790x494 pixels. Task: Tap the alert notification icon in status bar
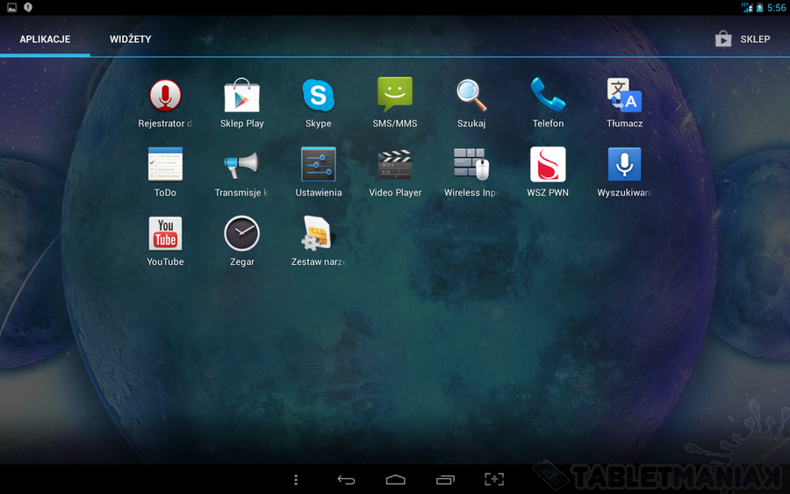click(x=28, y=8)
